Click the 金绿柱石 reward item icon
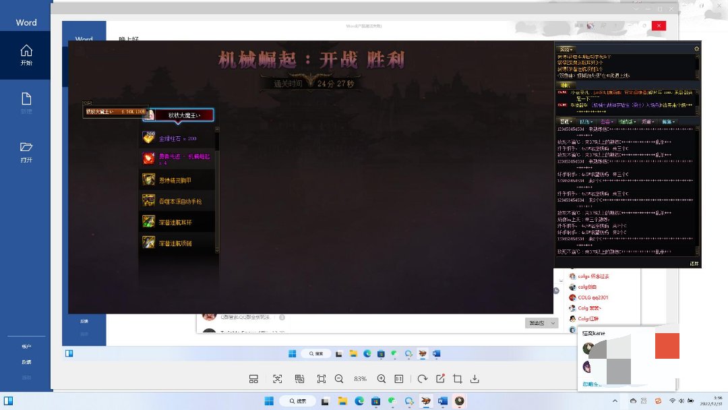The height and width of the screenshot is (410, 728). 148,137
